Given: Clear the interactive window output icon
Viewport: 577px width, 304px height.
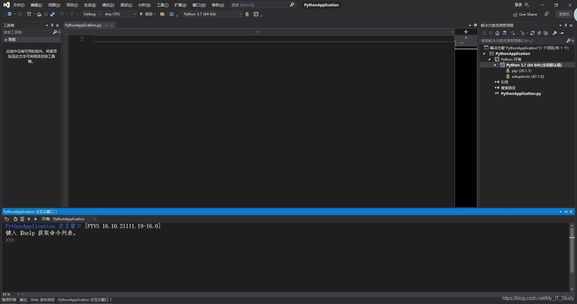Looking at the screenshot, I should point(22,219).
